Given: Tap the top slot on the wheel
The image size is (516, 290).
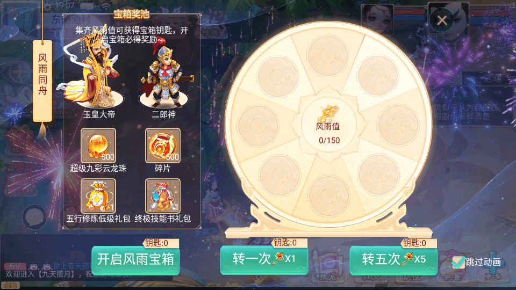Looking at the screenshot, I should [x=328, y=56].
